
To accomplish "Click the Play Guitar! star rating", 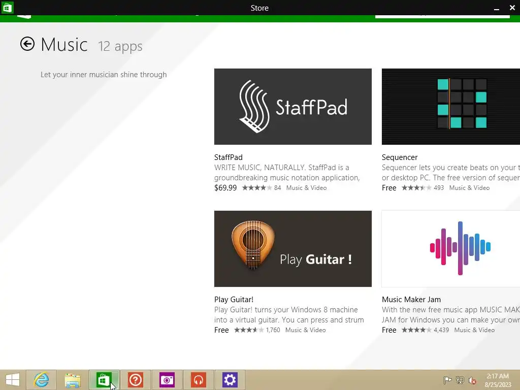I will point(249,330).
